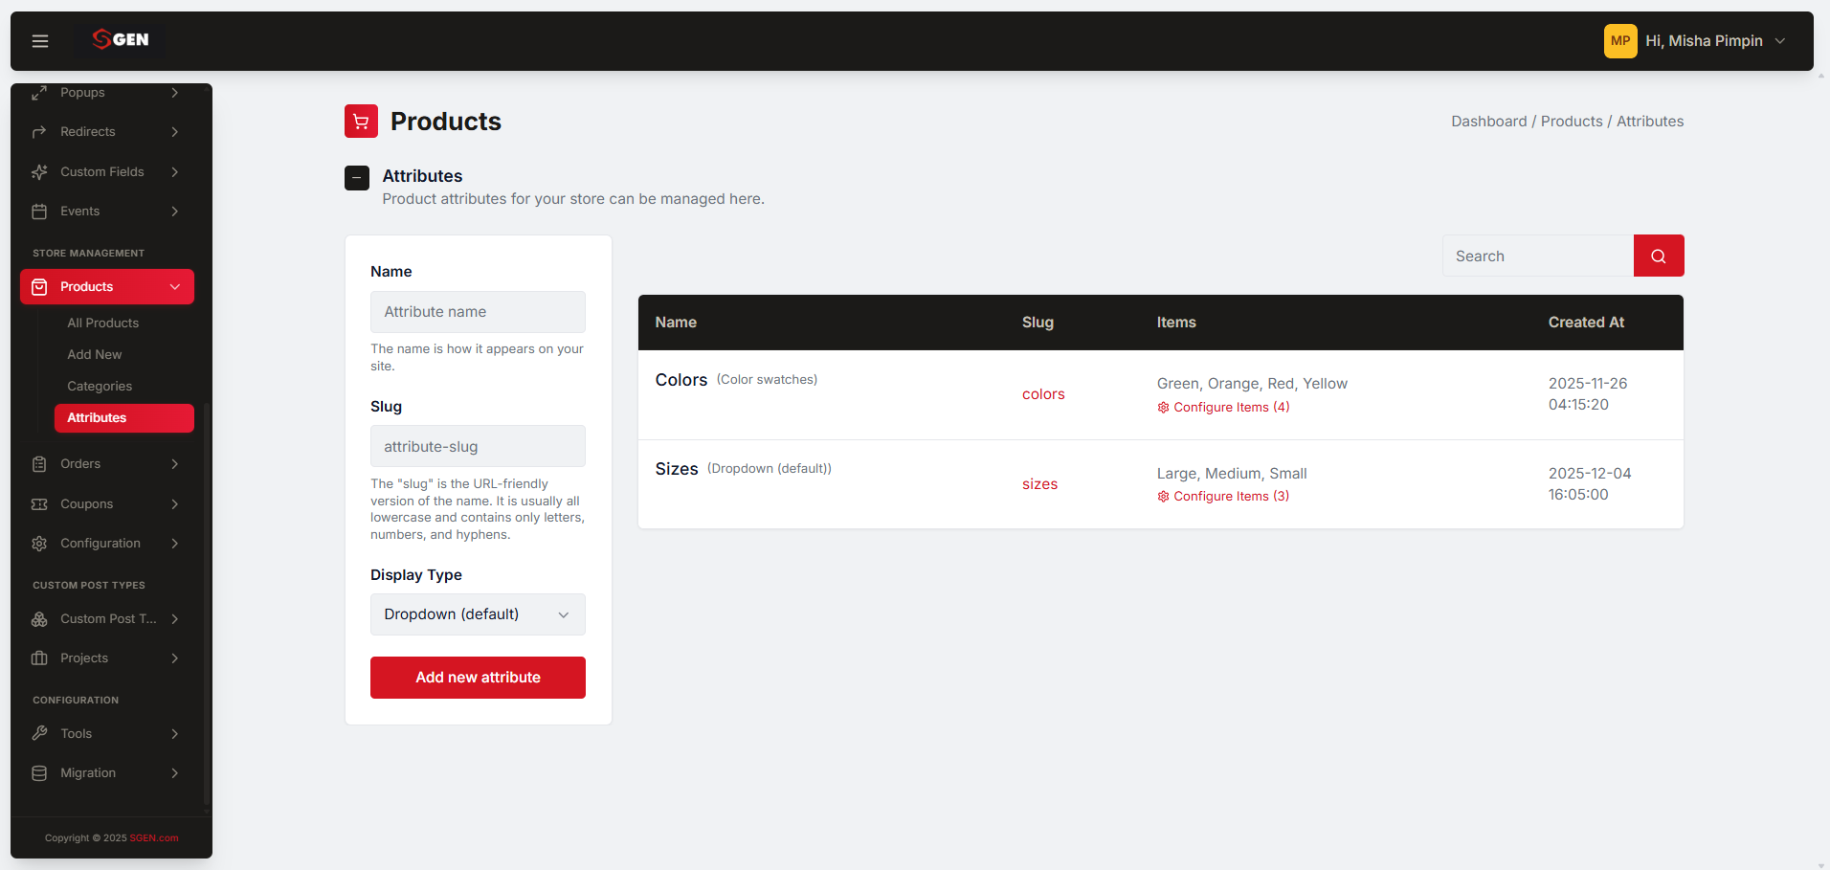
Task: Expand the Events submenu chevron
Action: tap(175, 212)
